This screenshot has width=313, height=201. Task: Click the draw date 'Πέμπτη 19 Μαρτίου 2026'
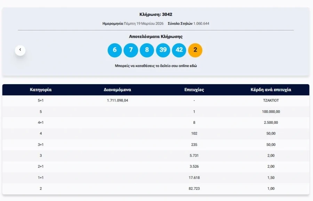(144, 24)
